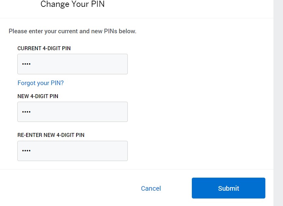The width and height of the screenshot is (283, 206).
Task: Click the masked dots in New PIN field
Action: pyautogui.click(x=26, y=112)
